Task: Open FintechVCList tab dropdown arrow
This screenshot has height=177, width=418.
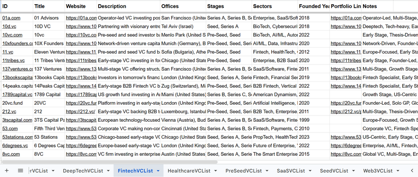Action: [x=158, y=171]
